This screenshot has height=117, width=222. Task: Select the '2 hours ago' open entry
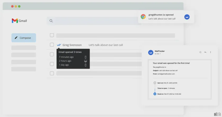tap(65, 61)
